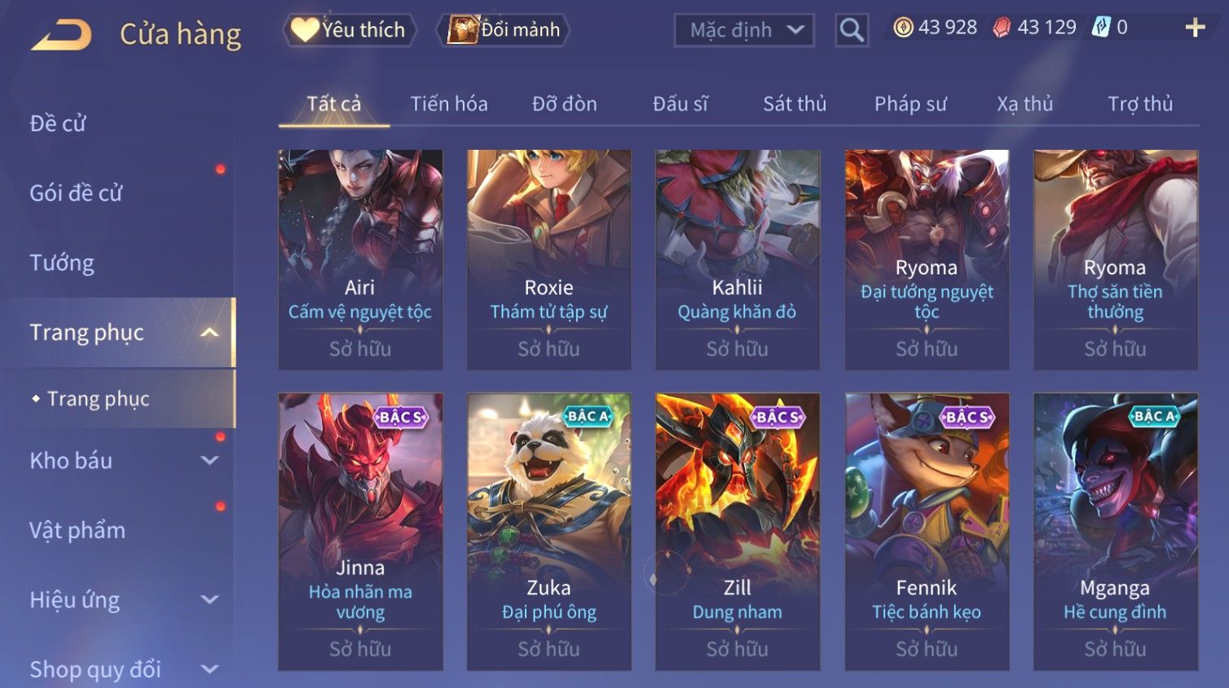Click the gold coin balance icon
This screenshot has width=1229, height=688.
(902, 28)
